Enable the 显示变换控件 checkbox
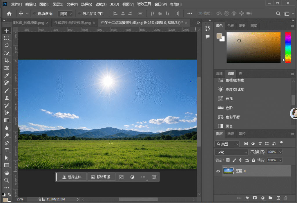The width and height of the screenshot is (297, 203). coord(79,13)
